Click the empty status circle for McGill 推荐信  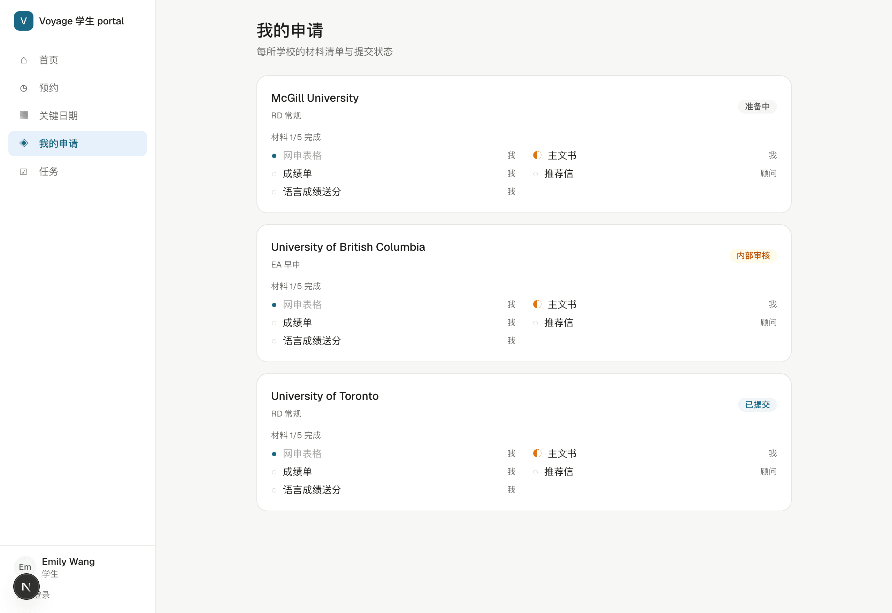[x=535, y=174]
